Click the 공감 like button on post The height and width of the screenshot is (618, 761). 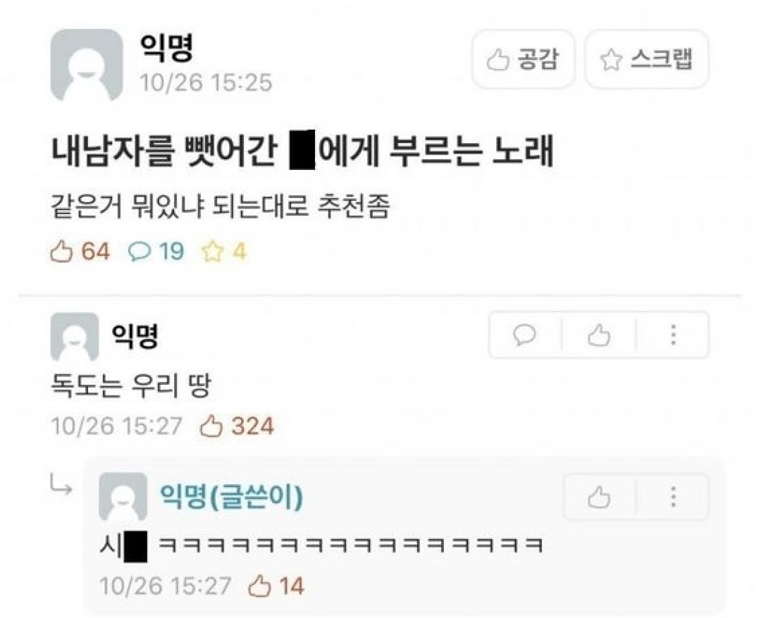523,59
